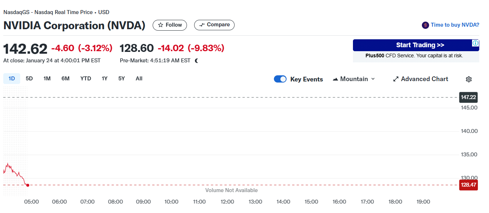
Task: Click the 16:00 time axis label
Action: 339,202
